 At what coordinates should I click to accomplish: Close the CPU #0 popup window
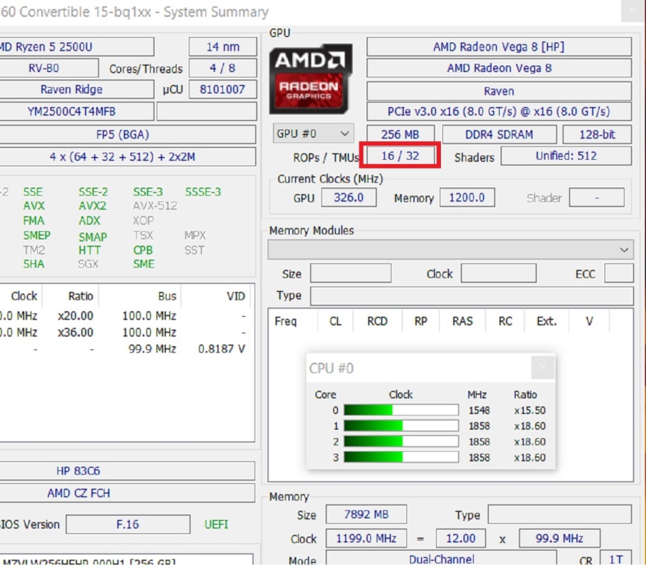[x=542, y=368]
